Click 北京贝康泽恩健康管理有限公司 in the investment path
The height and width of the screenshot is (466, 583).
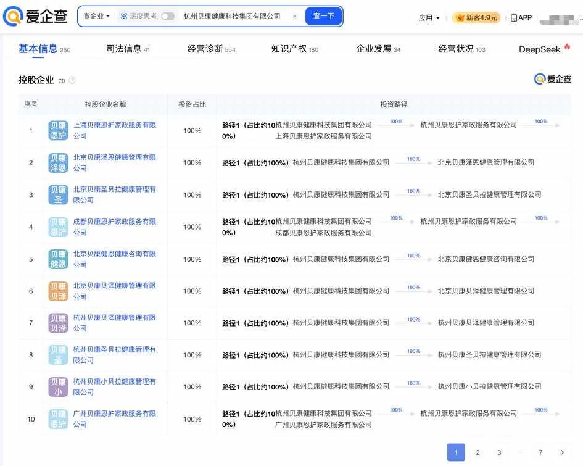(486, 162)
